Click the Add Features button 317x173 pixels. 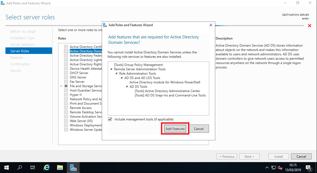175,129
